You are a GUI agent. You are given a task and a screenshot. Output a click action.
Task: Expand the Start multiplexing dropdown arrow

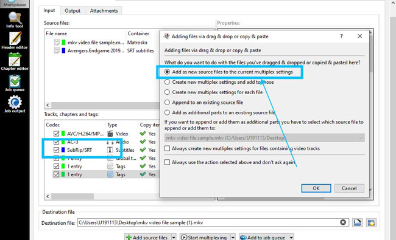pos(233,237)
